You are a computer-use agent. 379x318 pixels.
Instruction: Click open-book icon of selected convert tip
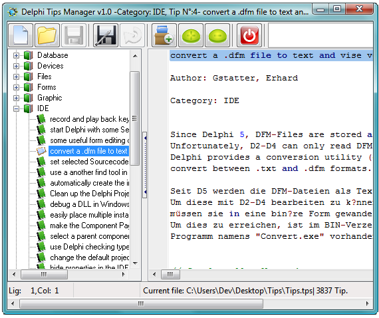(41, 151)
